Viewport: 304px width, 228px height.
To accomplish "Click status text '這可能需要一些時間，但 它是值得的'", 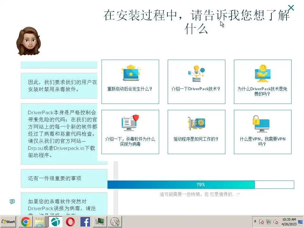I will (x=197, y=194).
